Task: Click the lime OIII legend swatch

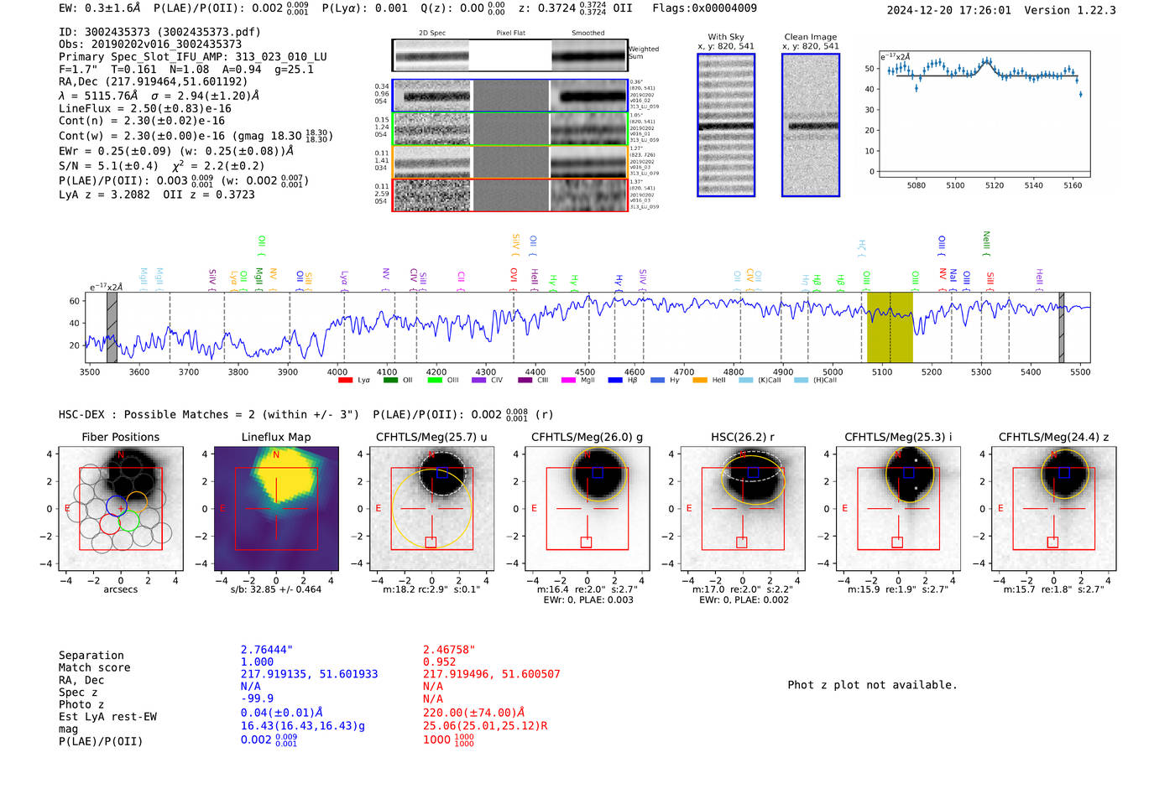Action: pos(435,381)
